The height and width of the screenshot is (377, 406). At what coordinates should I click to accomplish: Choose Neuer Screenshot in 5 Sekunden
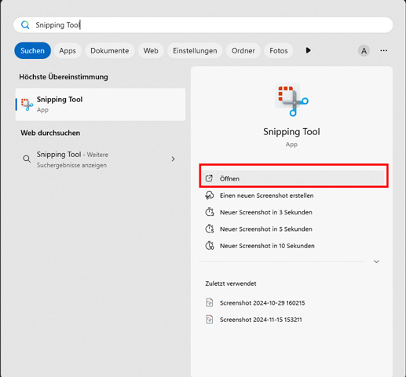click(x=293, y=229)
